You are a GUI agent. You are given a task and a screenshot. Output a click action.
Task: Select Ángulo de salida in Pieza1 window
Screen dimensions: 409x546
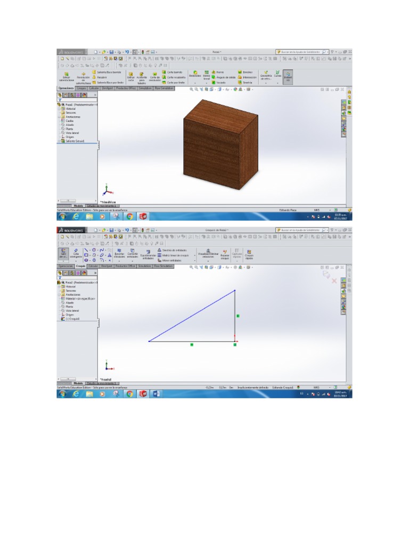click(224, 77)
